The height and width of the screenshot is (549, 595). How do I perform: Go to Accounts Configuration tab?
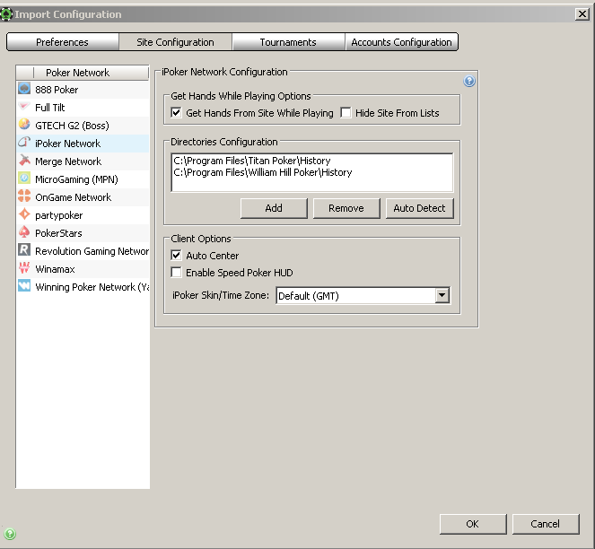coord(401,42)
